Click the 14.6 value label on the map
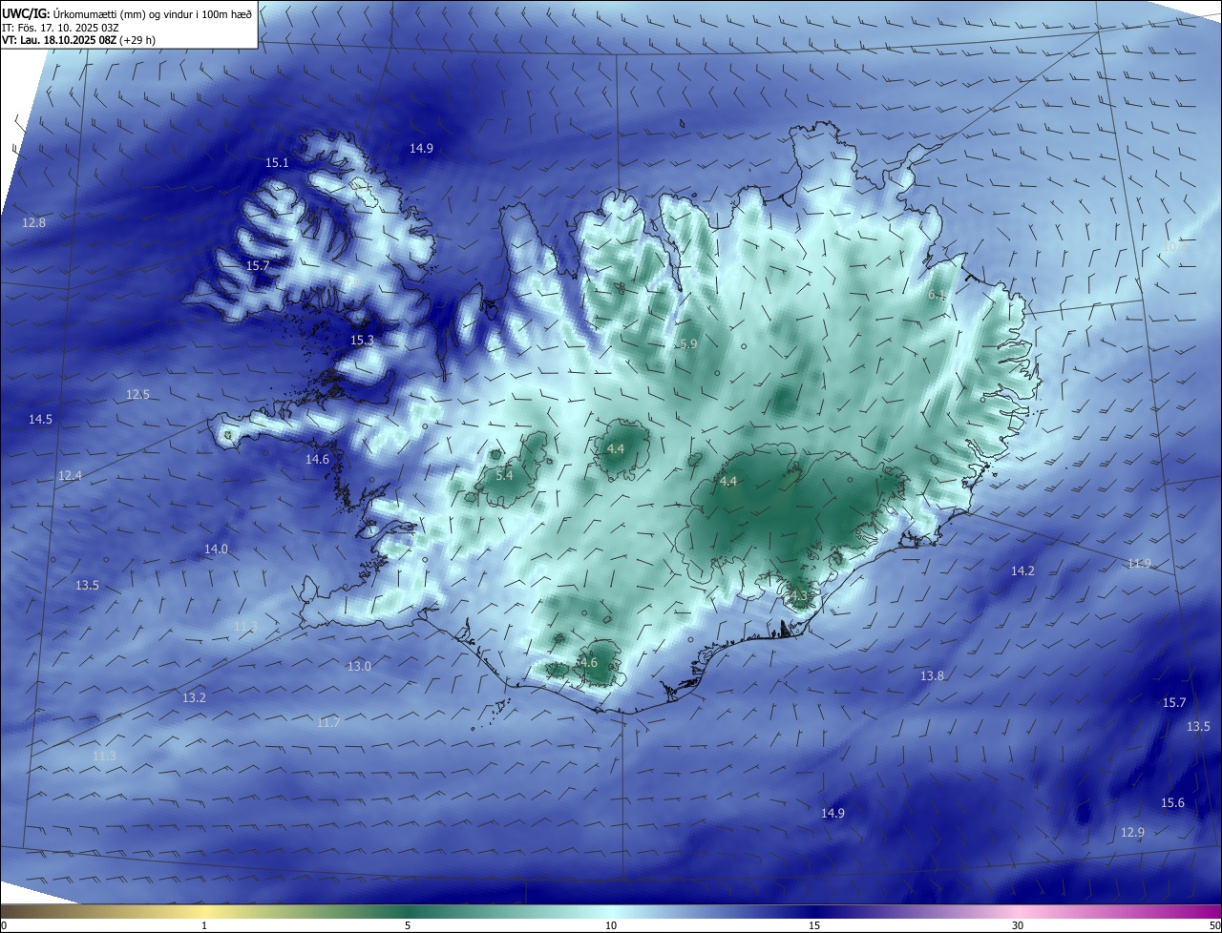This screenshot has width=1222, height=933. point(317,459)
